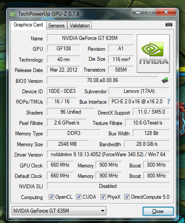Click the Memory Type value DDR3
Viewport: 185px width, 223px height.
point(74,133)
